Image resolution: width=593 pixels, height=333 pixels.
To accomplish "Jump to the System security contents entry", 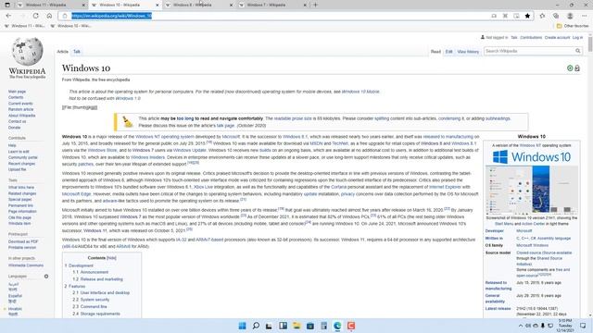I will point(95,300).
